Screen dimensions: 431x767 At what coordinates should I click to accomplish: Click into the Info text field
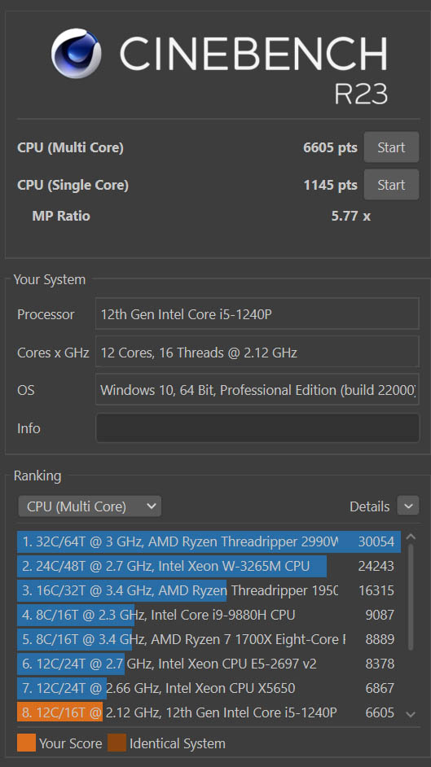point(257,428)
